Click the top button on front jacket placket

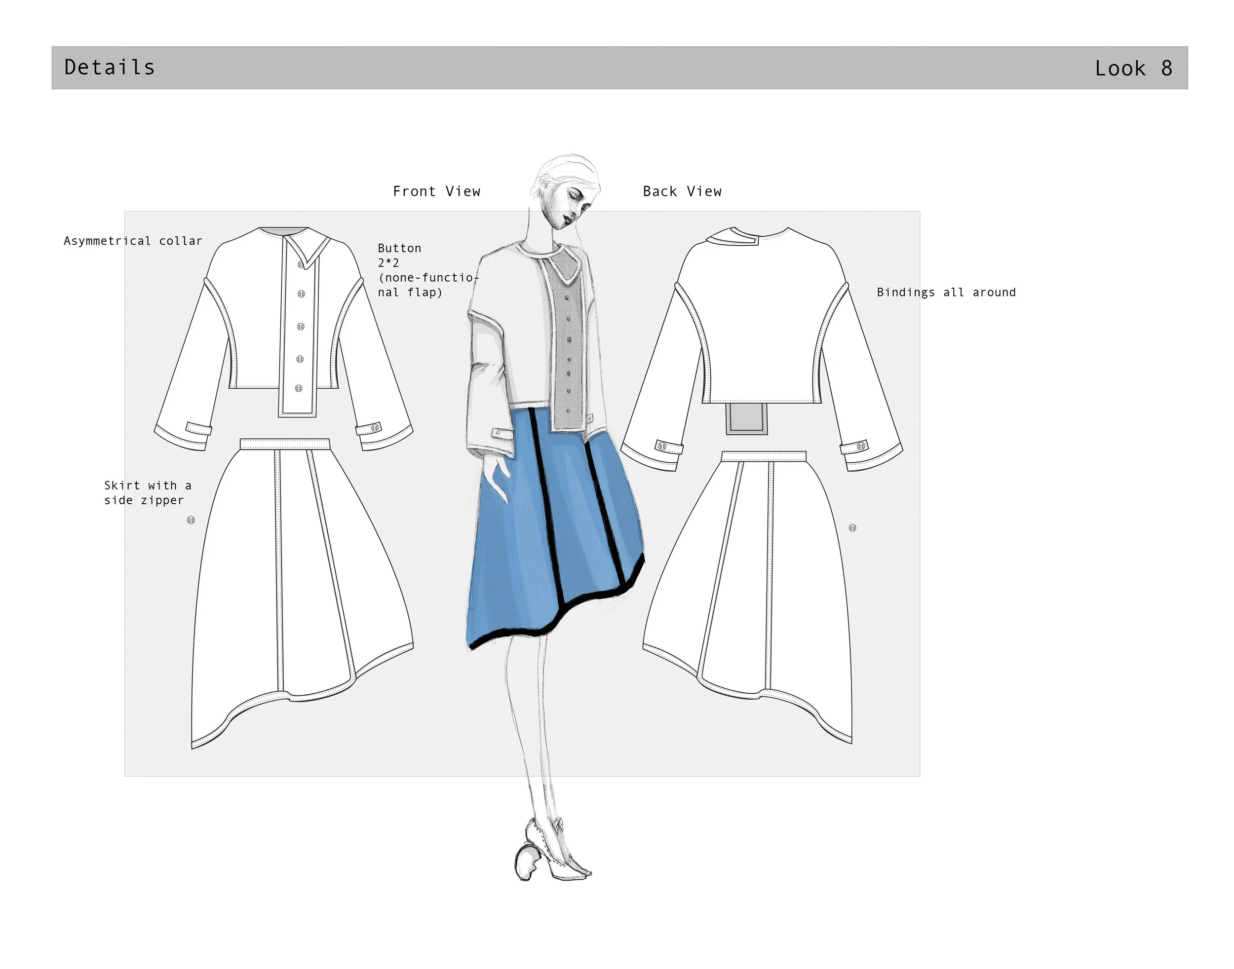[x=301, y=264]
